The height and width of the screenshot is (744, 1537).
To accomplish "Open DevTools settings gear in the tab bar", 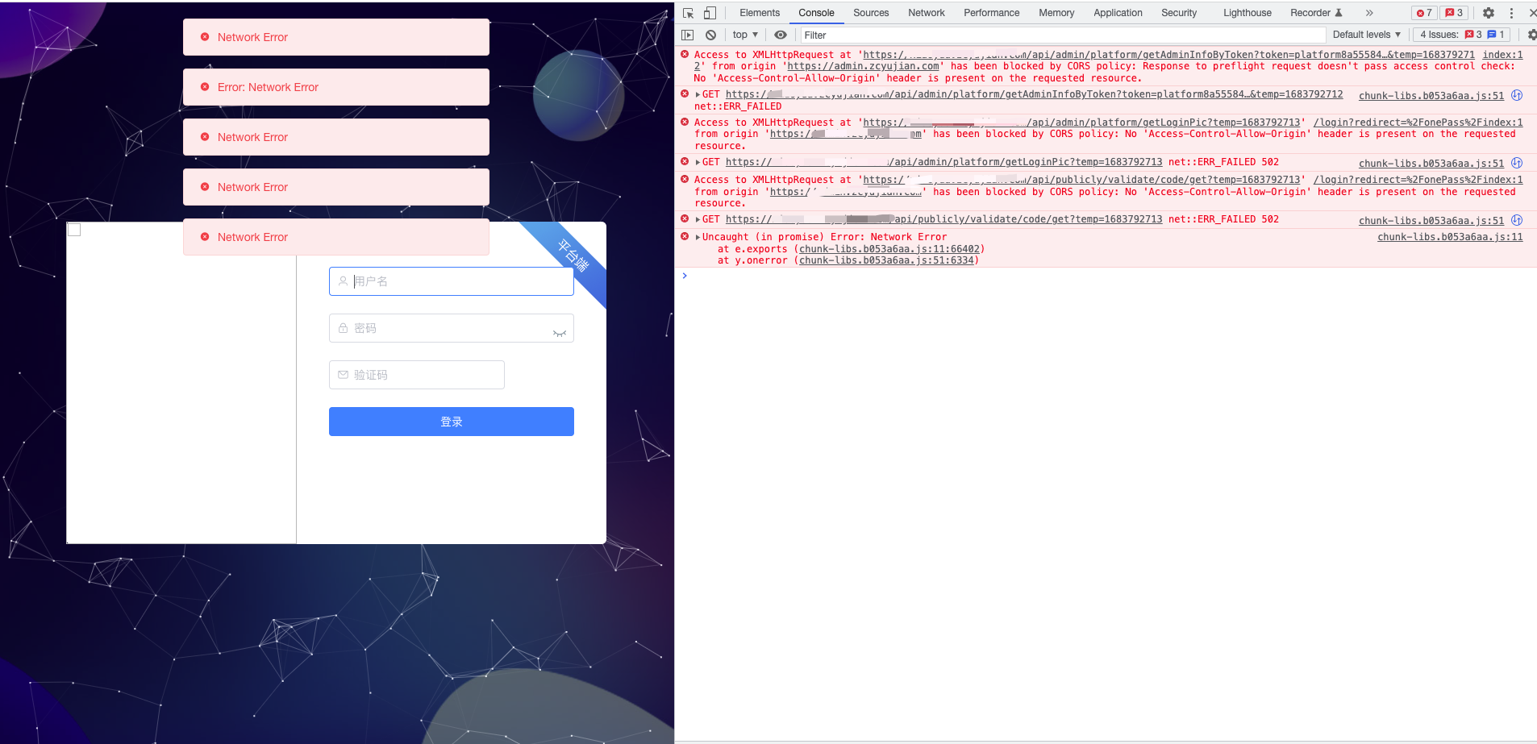I will tap(1489, 13).
